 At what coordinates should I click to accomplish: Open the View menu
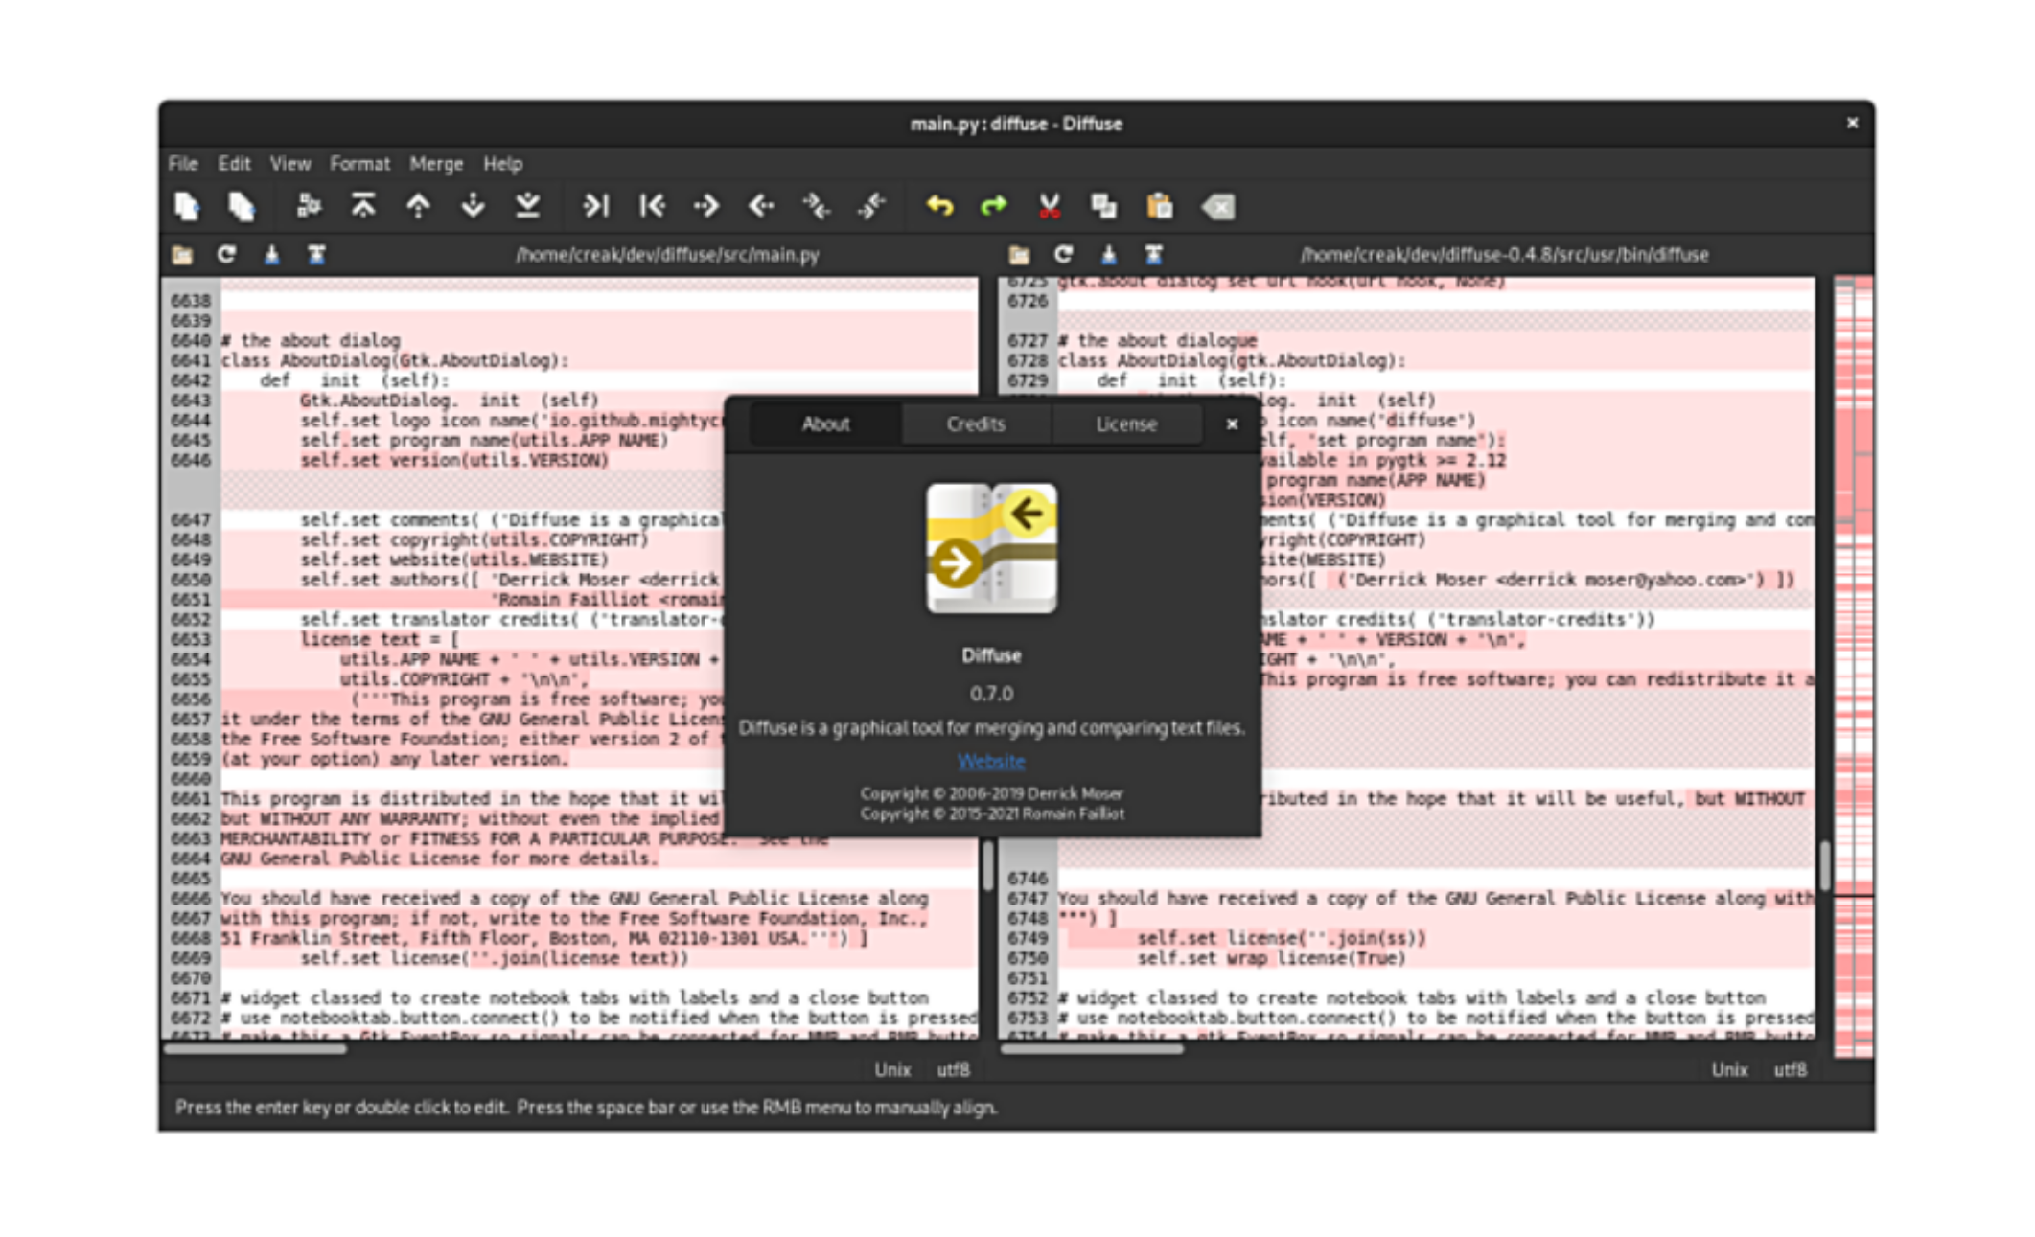290,164
